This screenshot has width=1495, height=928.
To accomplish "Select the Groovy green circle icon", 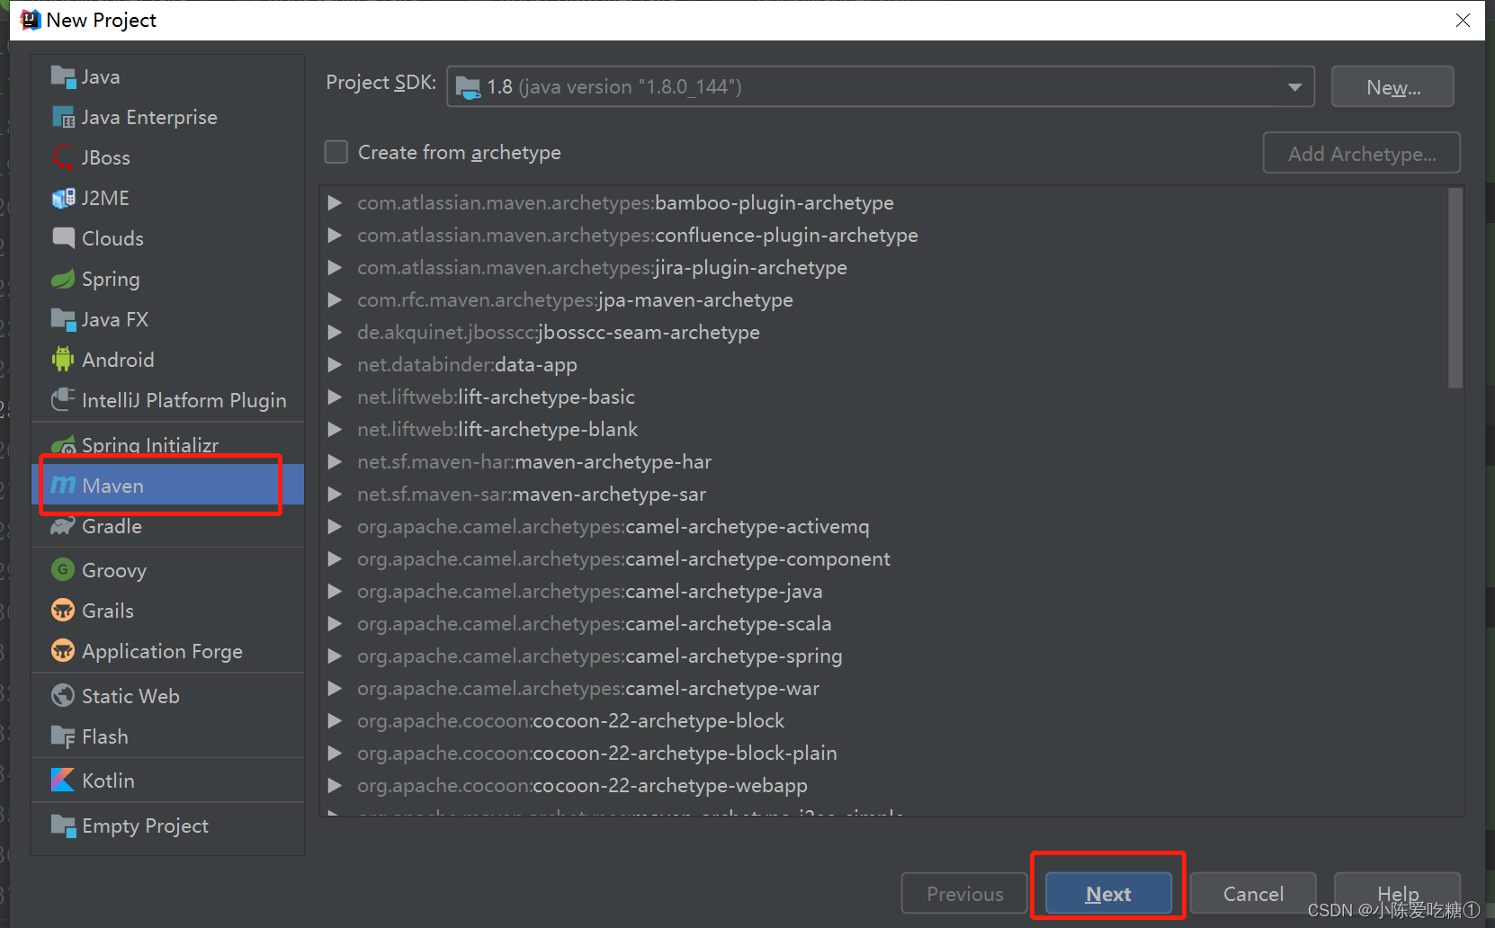I will (x=63, y=569).
